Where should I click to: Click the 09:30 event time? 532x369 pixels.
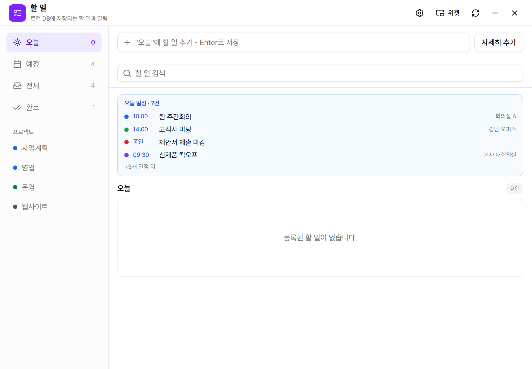(x=141, y=155)
